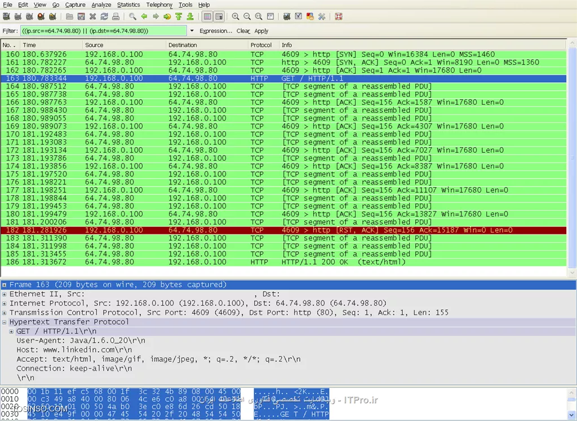Zoom in the packet text
Screen dimensions: 577x421
236,16
